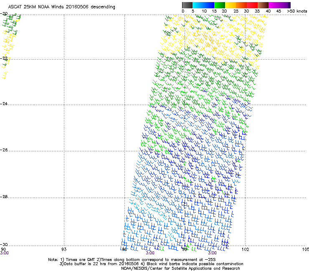Image resolution: width=309 pixels, height=271 pixels.
Task: Click the longitude label '93'
Action: (x=64, y=249)
